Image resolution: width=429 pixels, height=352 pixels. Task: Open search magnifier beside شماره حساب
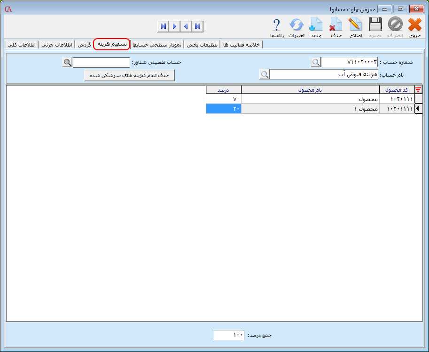tap(316, 61)
